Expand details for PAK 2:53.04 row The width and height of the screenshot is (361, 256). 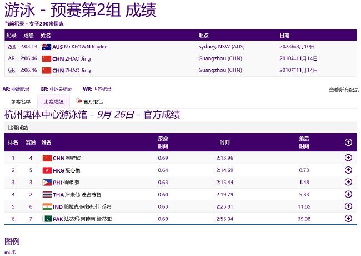[x=348, y=218]
